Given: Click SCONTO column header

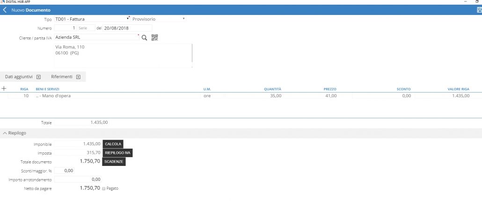Looking at the screenshot, I should pyautogui.click(x=403, y=89).
